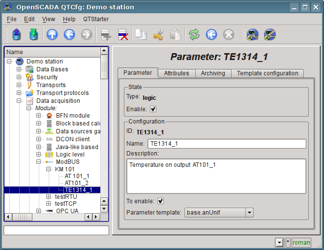Screen dimensions: 324x250
Task: Click the Name column header in tree
Action: [x=53, y=52]
